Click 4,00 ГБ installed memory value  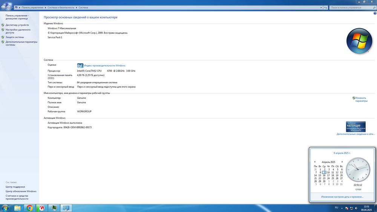pos(90,75)
